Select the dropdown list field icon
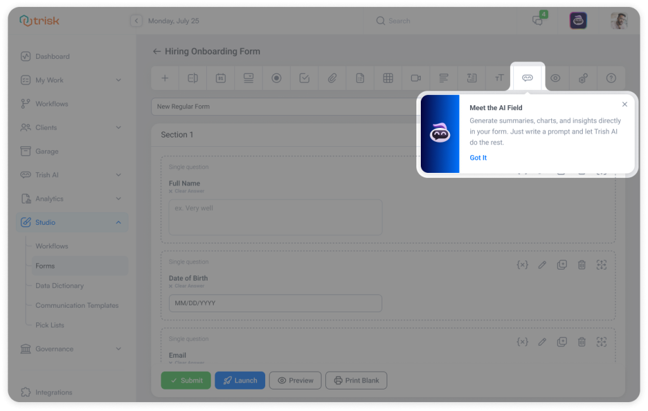Image resolution: width=648 pixels, height=411 pixels. coord(248,78)
